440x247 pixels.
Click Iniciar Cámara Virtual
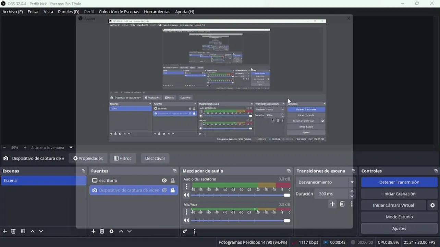(393, 205)
